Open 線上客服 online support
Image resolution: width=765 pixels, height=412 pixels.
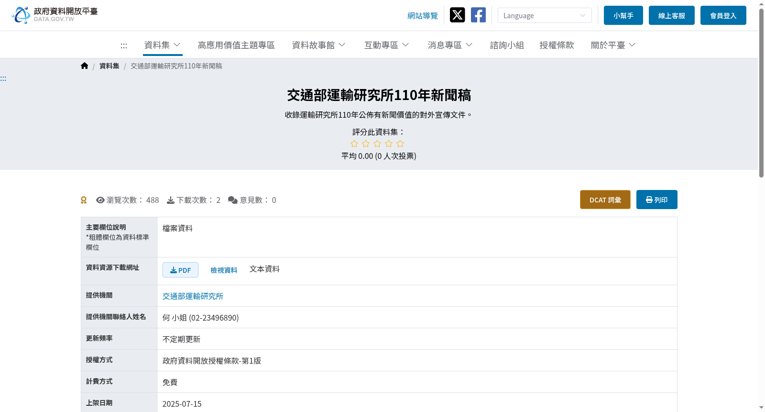click(672, 15)
